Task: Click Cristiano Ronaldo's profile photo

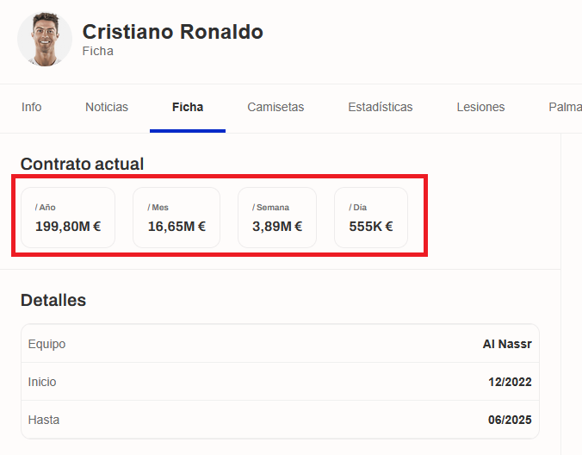Action: point(45,39)
